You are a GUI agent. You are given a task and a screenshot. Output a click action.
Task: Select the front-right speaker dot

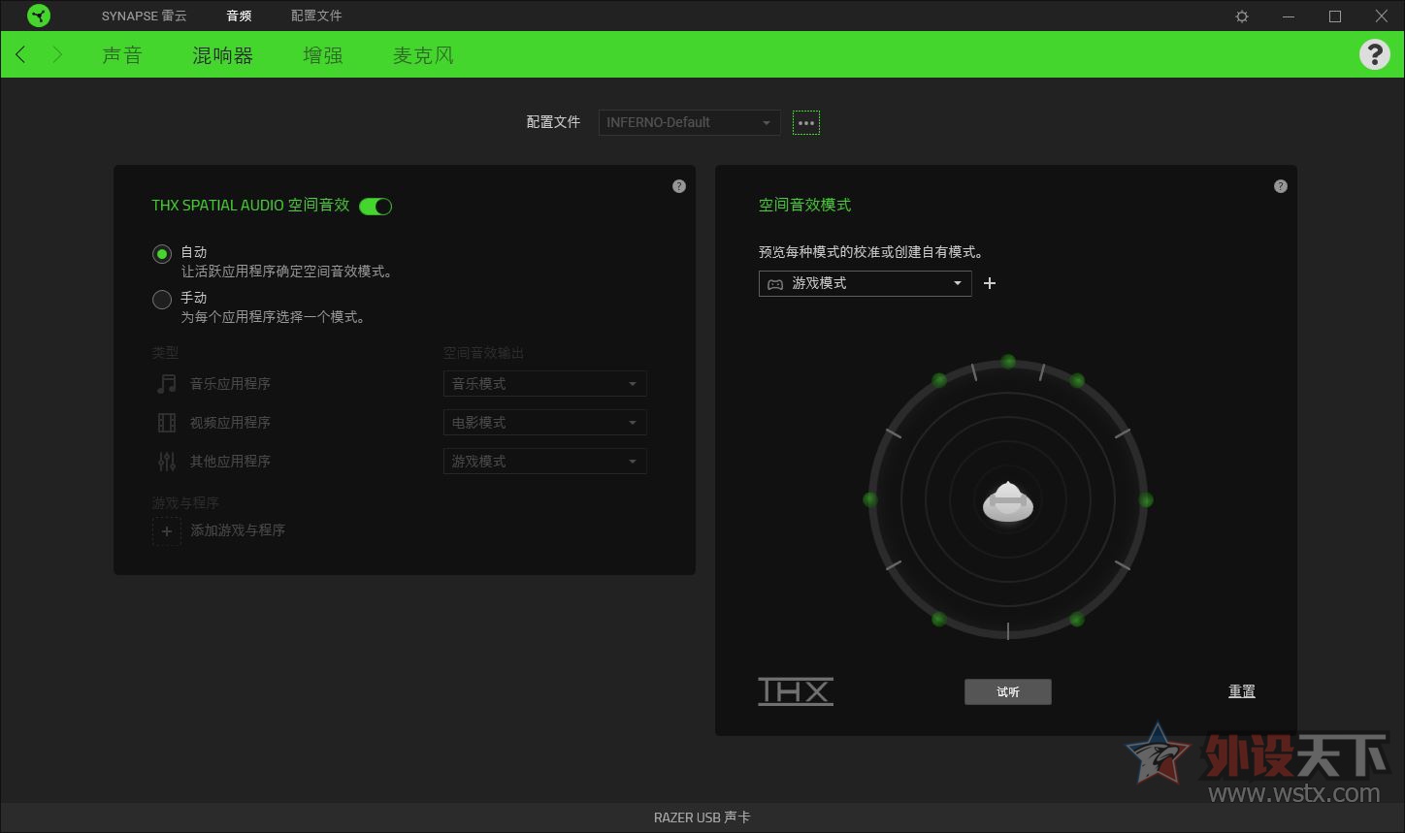pos(1077,380)
